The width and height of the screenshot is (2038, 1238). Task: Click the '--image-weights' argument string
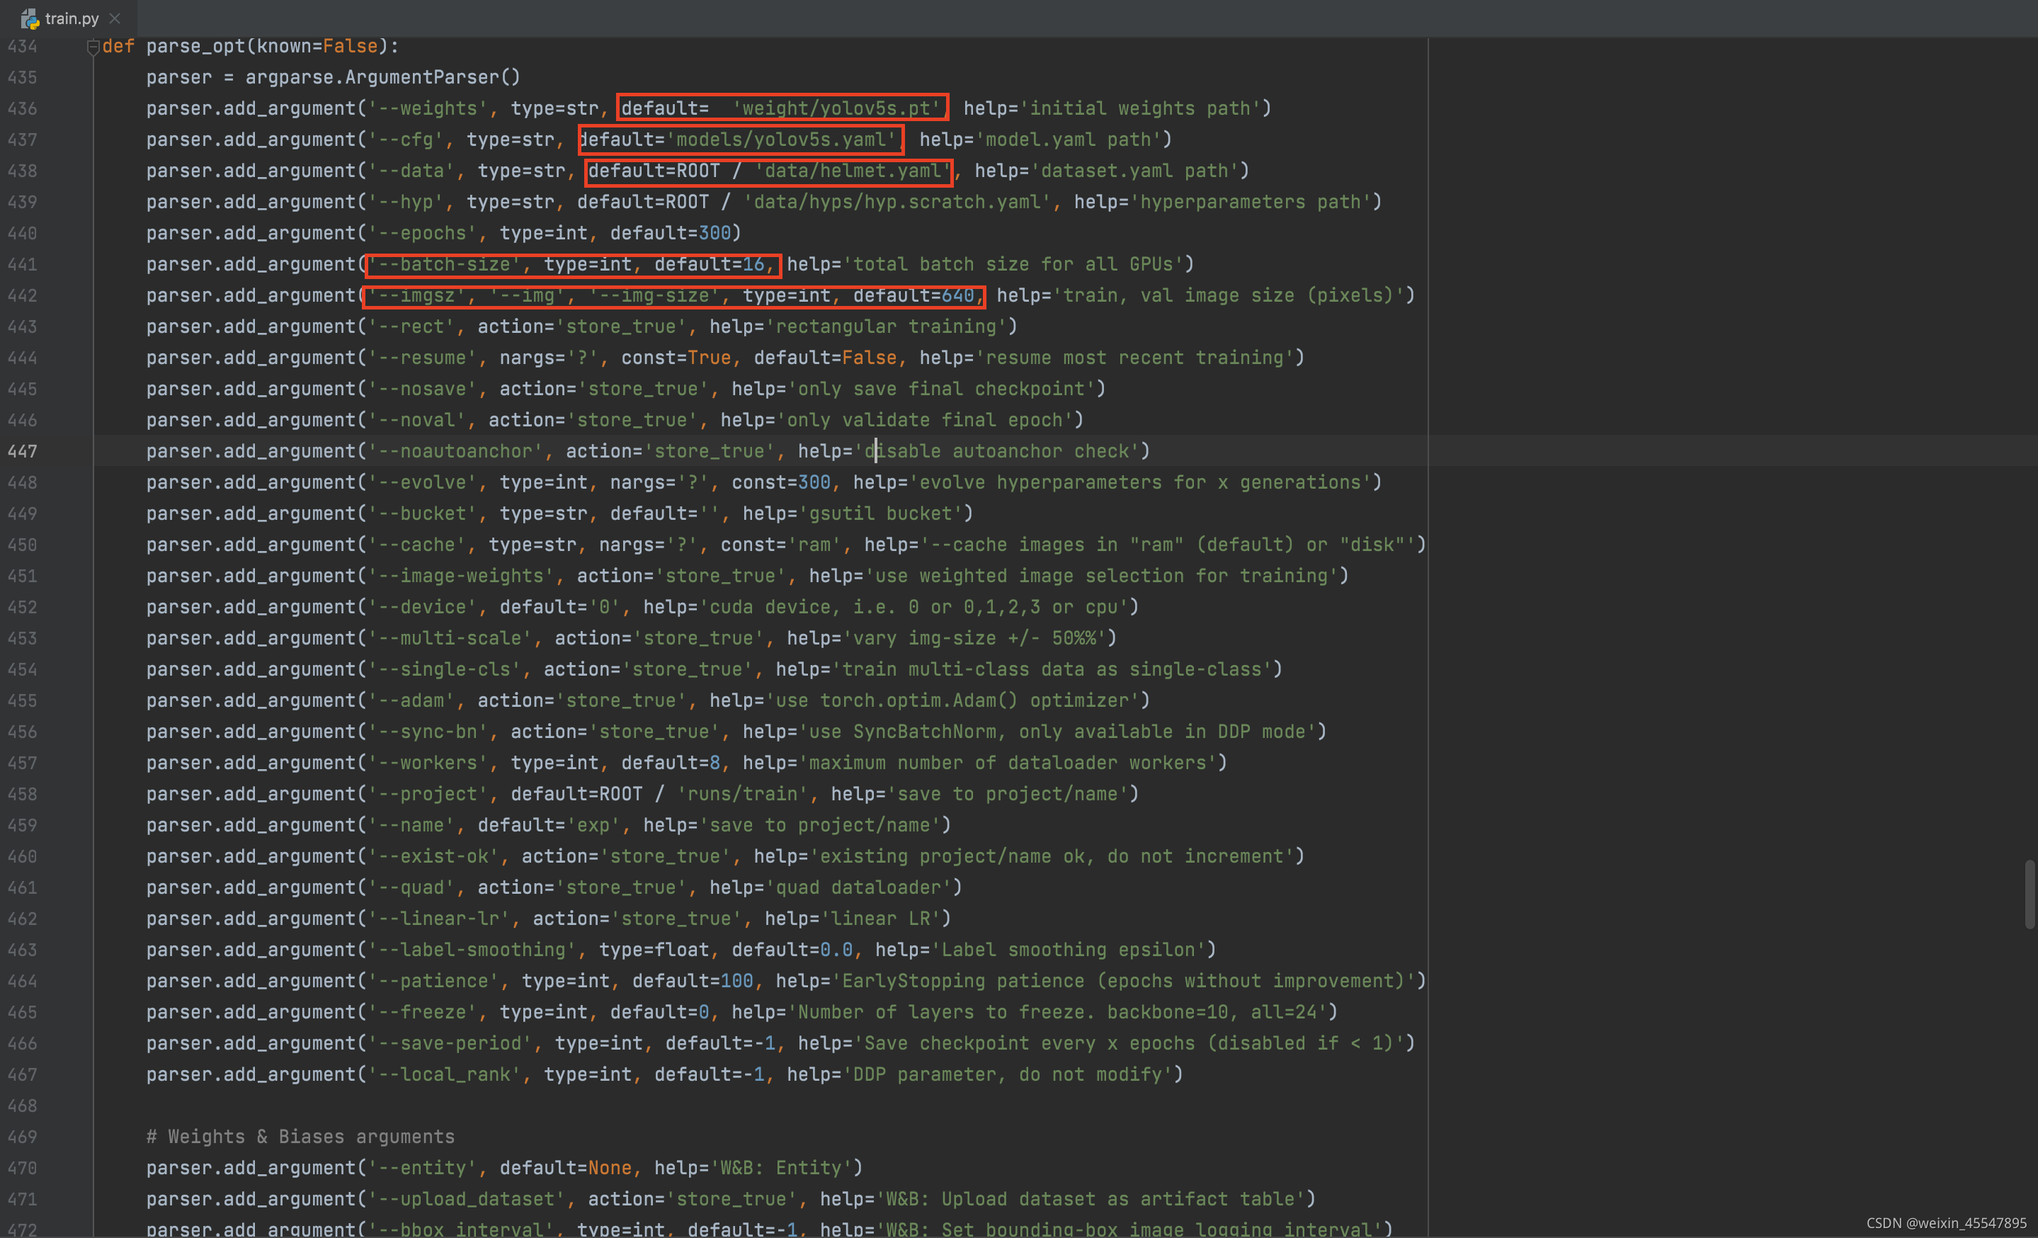tap(461, 576)
